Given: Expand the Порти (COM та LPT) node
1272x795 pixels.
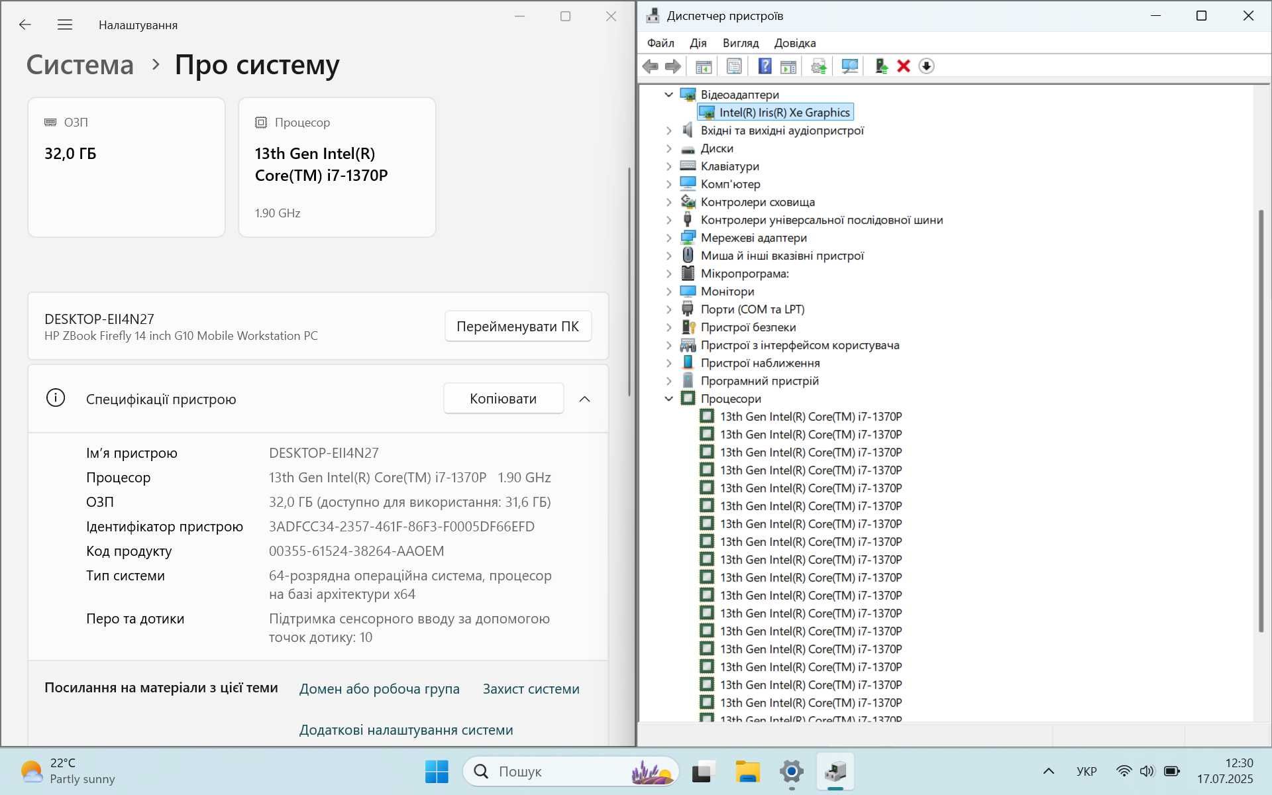Looking at the screenshot, I should pyautogui.click(x=668, y=309).
